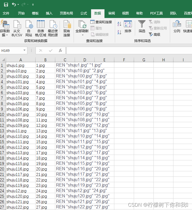Viewport: 192px width, 210px height.
Task: Click the Select All corner triangle
Action: pyautogui.click(x=3, y=60)
